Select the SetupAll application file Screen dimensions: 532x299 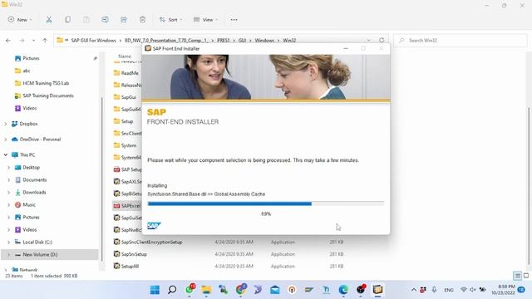pos(130,267)
